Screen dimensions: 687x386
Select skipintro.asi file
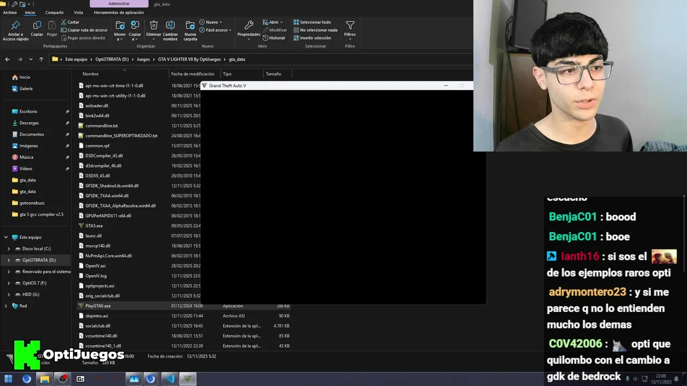(x=97, y=316)
